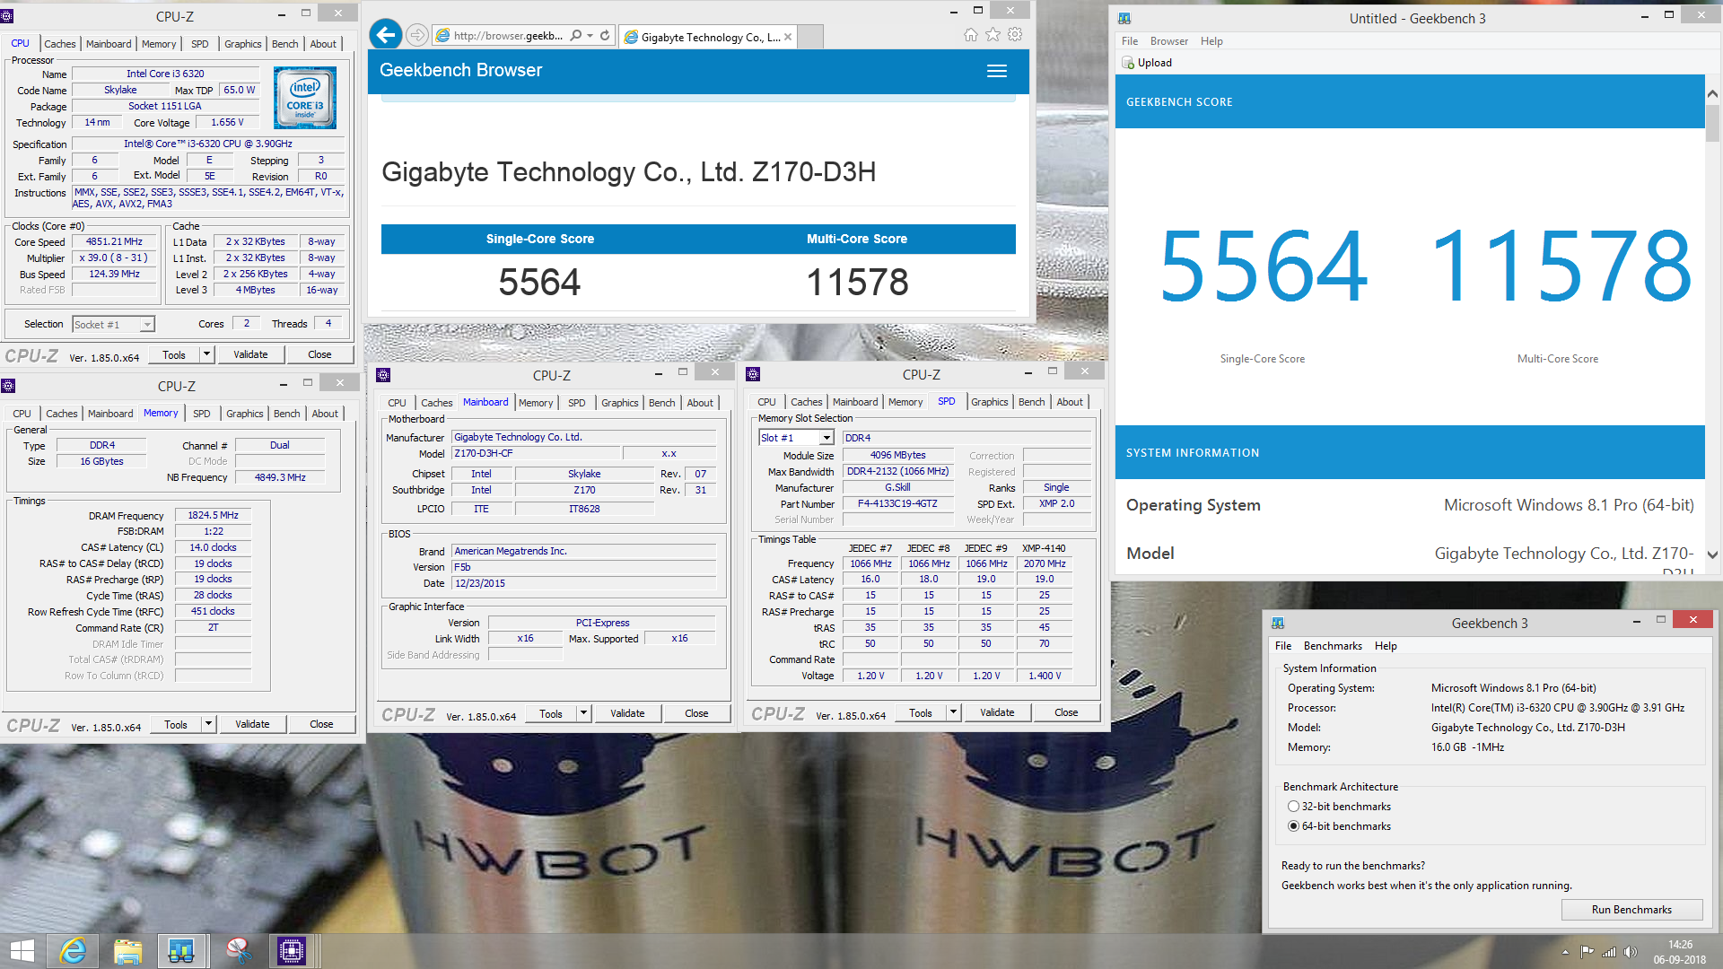Select the 64-bit benchmarks radio button
Image resolution: width=1723 pixels, height=969 pixels.
coord(1293,826)
